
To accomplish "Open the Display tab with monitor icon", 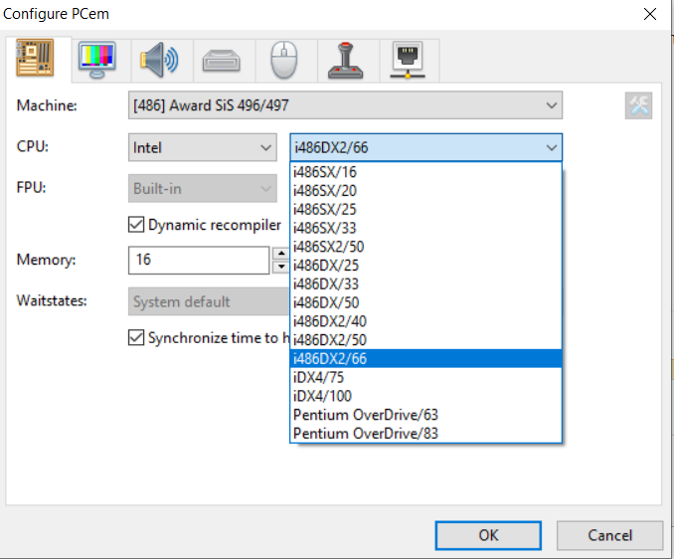I will 97,60.
